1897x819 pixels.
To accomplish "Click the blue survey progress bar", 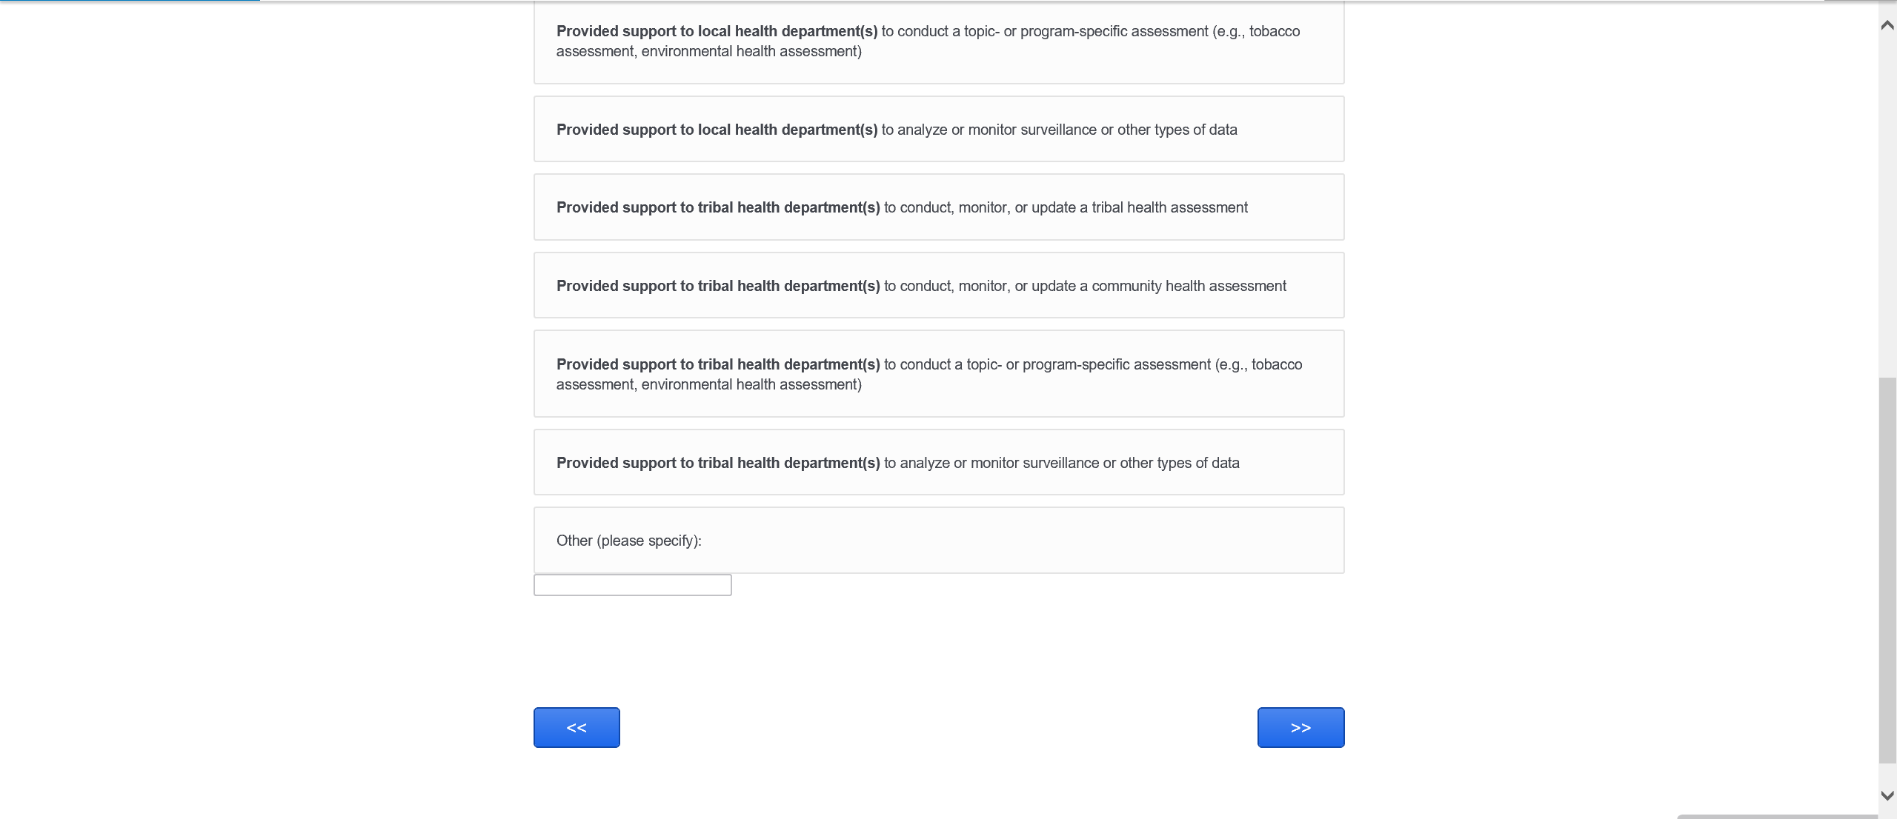I will 130,1.
